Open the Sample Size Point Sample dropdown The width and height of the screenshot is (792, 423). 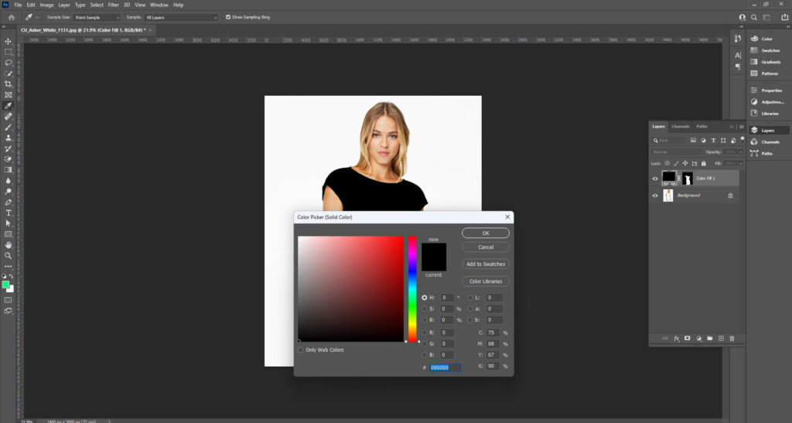[97, 17]
